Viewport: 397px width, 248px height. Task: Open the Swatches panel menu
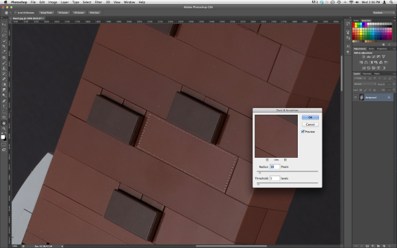click(394, 20)
